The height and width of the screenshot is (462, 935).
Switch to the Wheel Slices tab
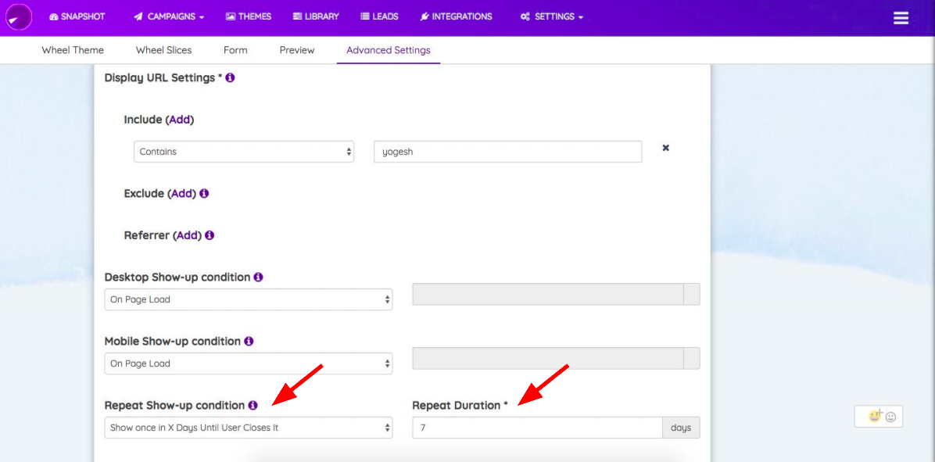pyautogui.click(x=164, y=50)
